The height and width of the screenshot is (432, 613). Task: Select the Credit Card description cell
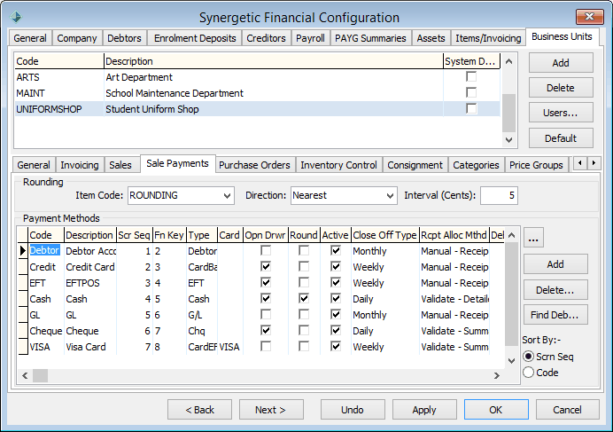coord(90,267)
